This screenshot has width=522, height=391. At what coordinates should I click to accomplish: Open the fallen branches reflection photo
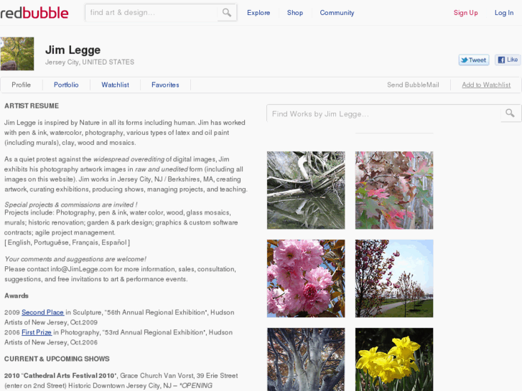[x=306, y=190]
